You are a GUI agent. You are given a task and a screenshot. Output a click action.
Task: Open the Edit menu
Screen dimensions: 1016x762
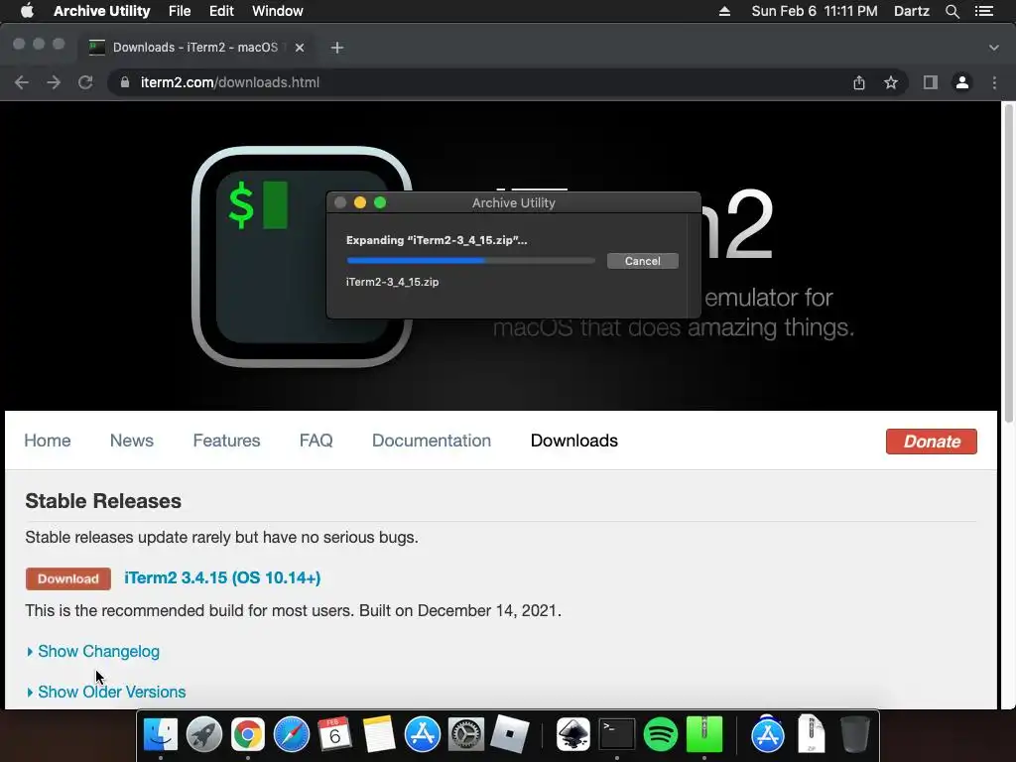[221, 11]
